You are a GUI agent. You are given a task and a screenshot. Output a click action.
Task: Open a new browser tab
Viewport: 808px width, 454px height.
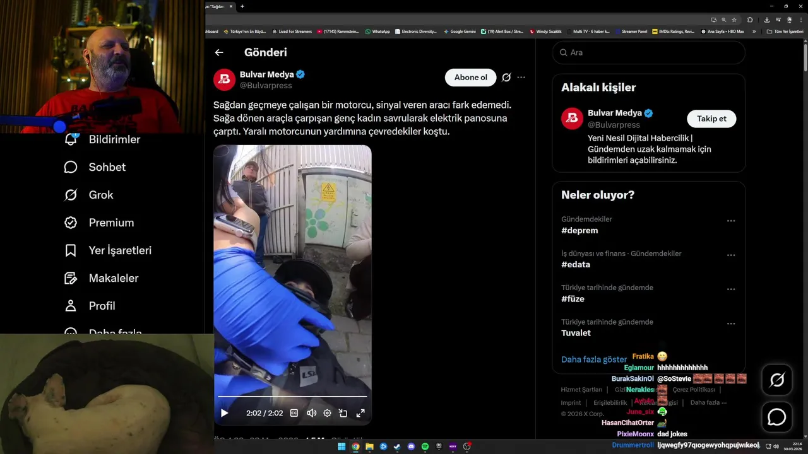pos(242,6)
